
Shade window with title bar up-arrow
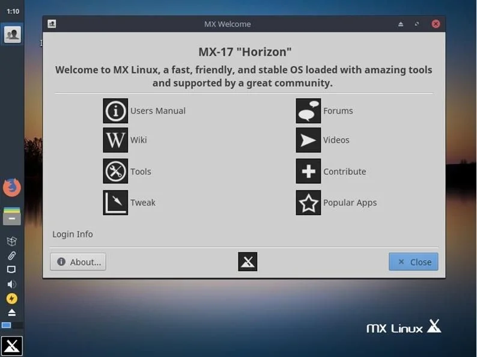(x=401, y=24)
